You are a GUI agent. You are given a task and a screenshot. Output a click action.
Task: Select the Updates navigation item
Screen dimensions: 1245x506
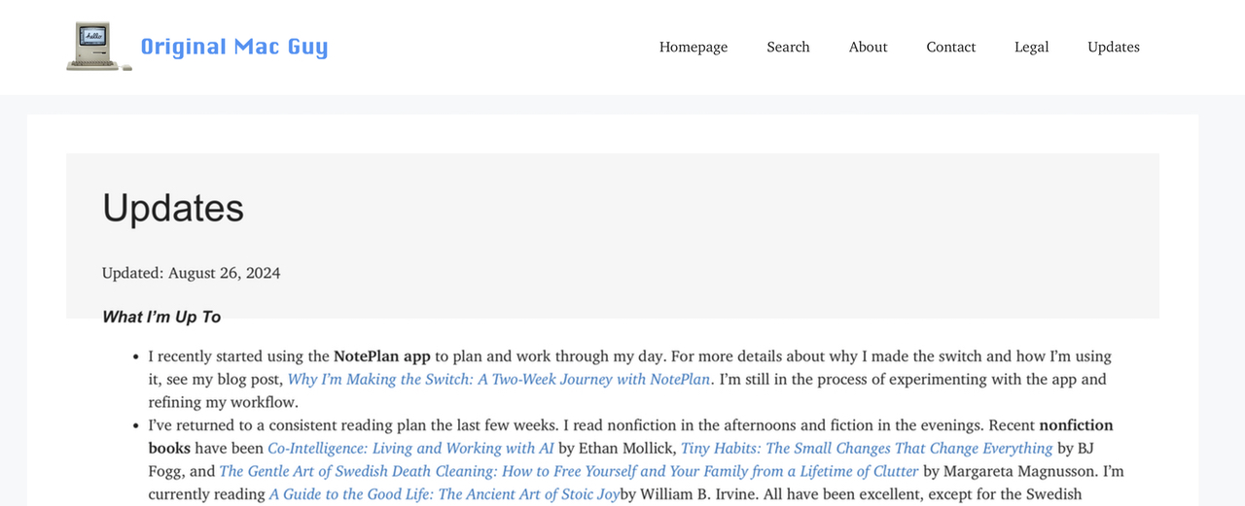(x=1114, y=47)
